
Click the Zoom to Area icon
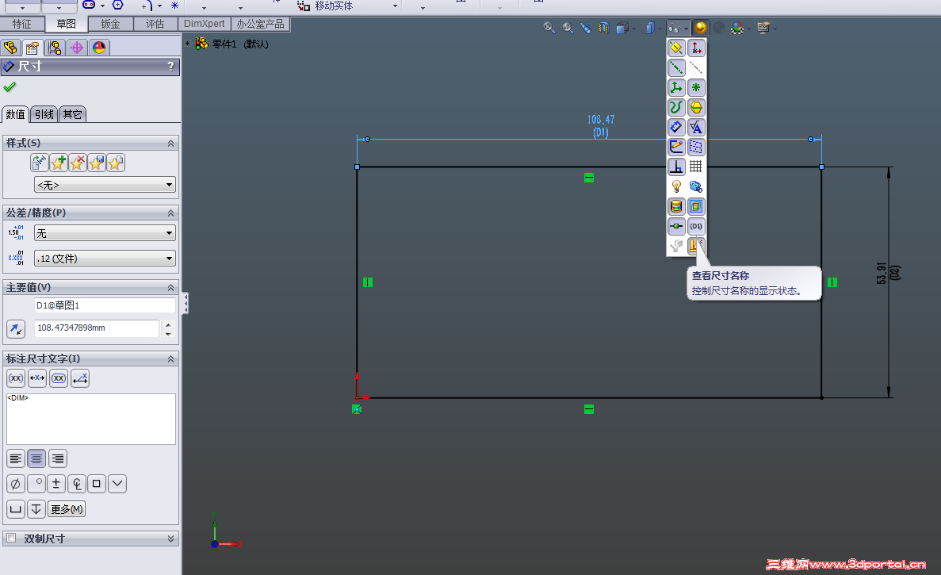click(567, 28)
